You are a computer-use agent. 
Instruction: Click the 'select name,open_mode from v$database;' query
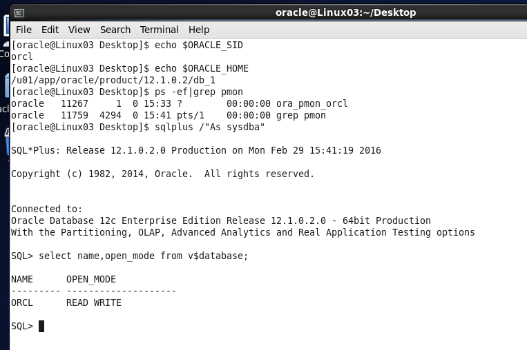click(143, 256)
